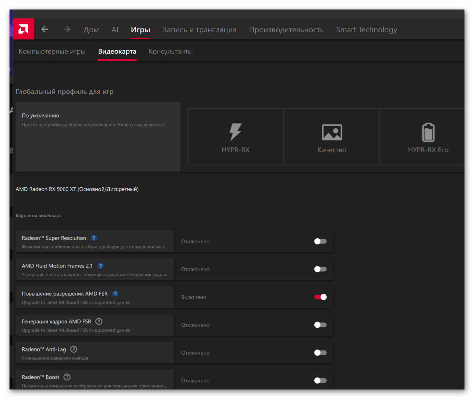
Task: Click the Качество picture icon
Action: coord(332,132)
